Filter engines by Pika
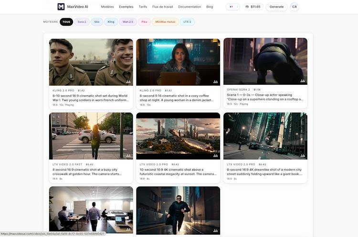 pos(144,22)
